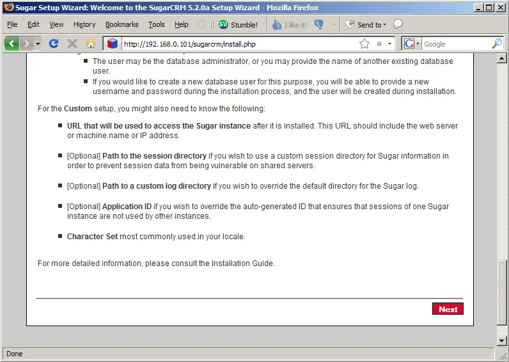Bookmark this page with the star icon
The height and width of the screenshot is (362, 509).
364,43
